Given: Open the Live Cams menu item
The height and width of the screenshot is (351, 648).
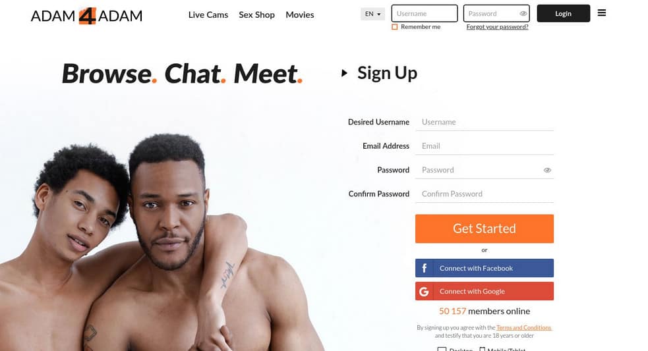Looking at the screenshot, I should tap(208, 15).
